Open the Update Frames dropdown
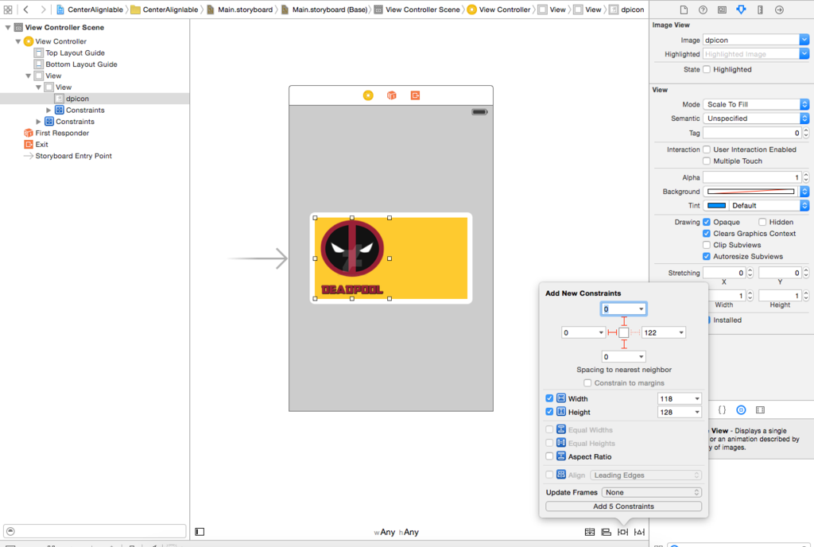Screen dimensions: 814x547 point(652,492)
